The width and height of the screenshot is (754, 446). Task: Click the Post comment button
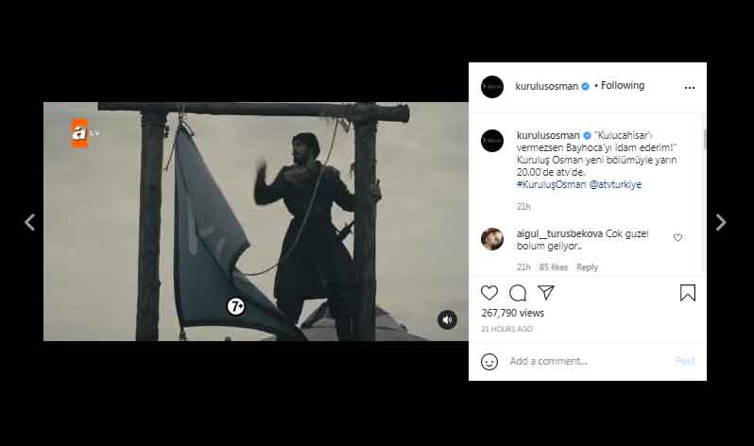[x=685, y=361]
